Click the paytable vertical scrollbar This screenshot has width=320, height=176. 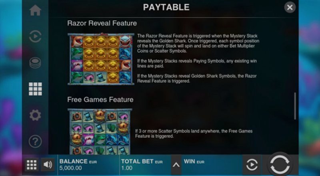pos(295,106)
